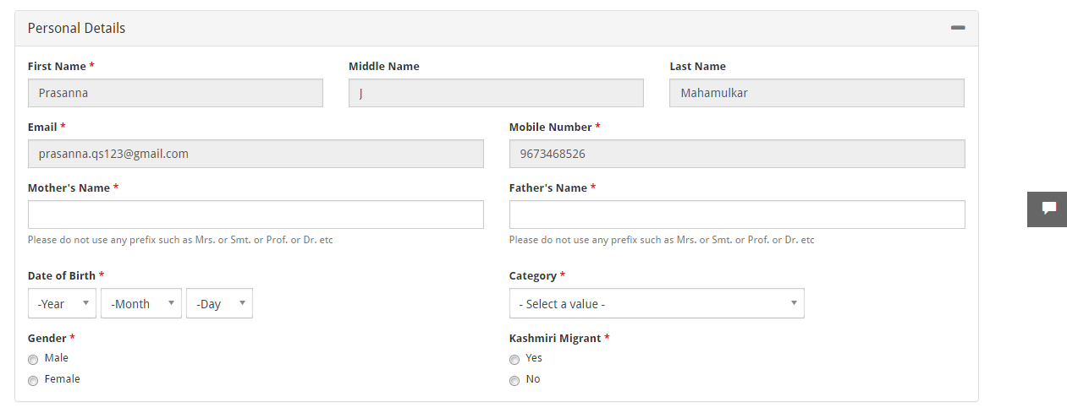Open the Category select a value dropdown

[x=657, y=303]
